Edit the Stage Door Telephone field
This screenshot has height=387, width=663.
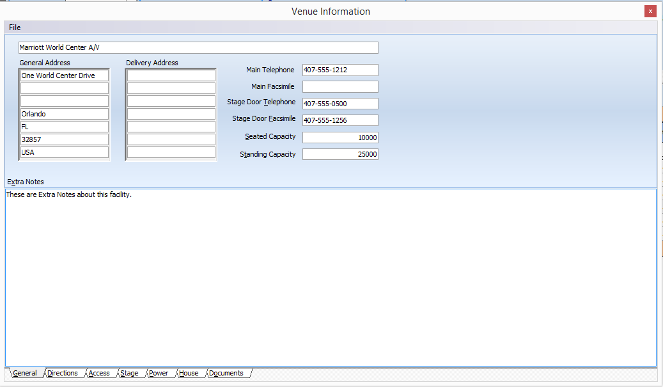tap(340, 104)
